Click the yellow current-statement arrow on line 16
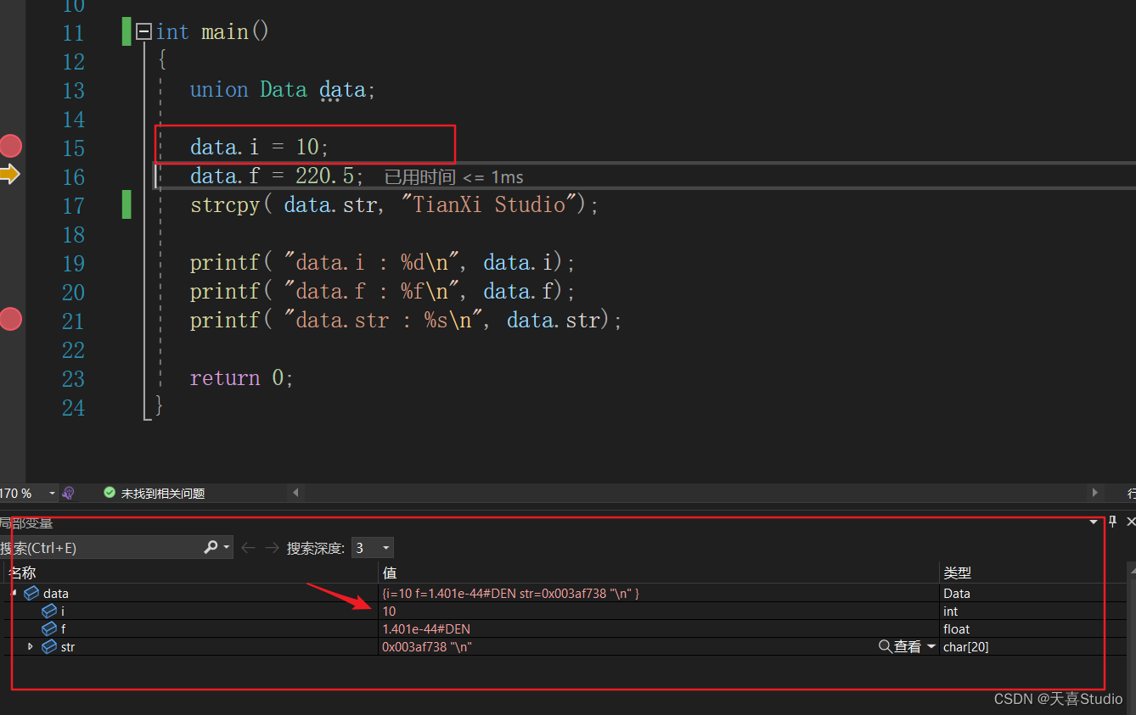 (9, 175)
